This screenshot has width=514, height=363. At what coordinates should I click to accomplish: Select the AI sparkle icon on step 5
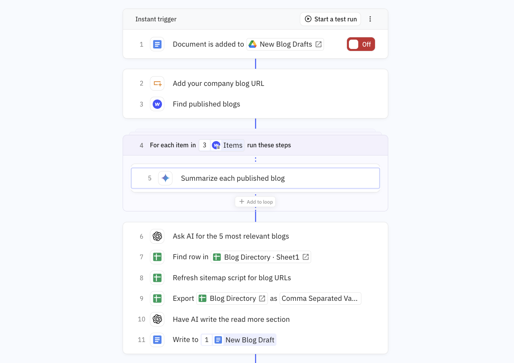(x=165, y=178)
